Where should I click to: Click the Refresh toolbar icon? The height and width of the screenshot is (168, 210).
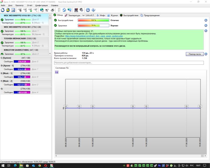[3, 10]
